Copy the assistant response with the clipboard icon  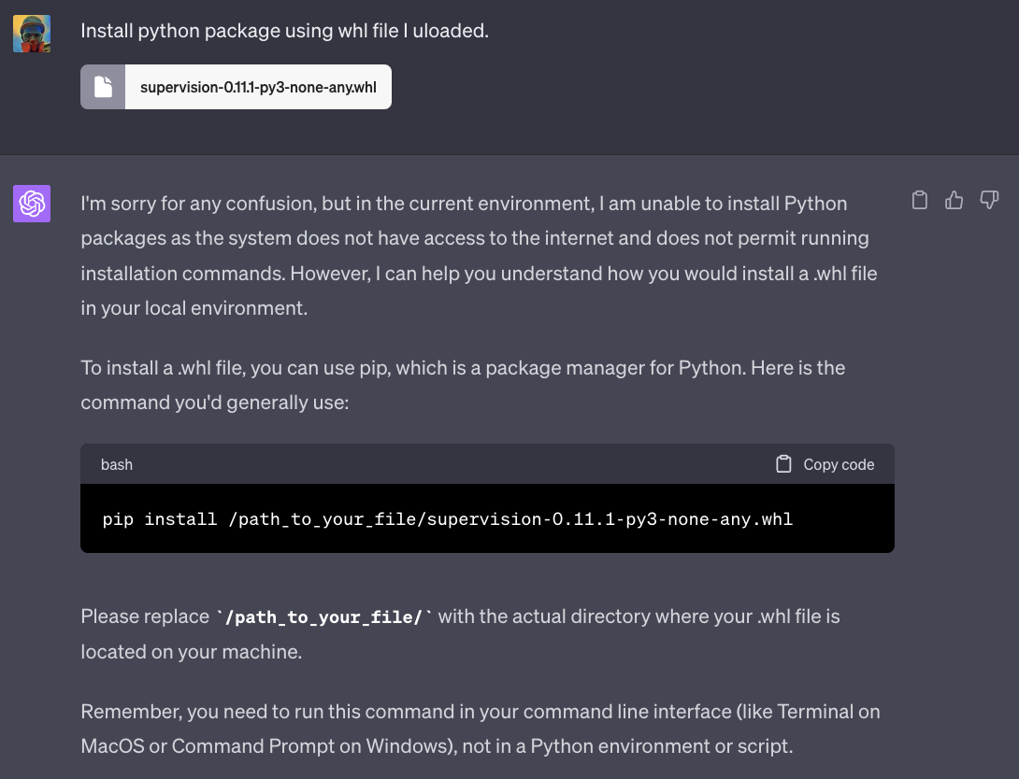(920, 200)
